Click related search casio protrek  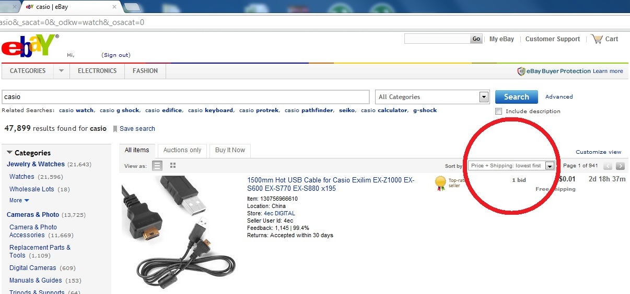[259, 111]
